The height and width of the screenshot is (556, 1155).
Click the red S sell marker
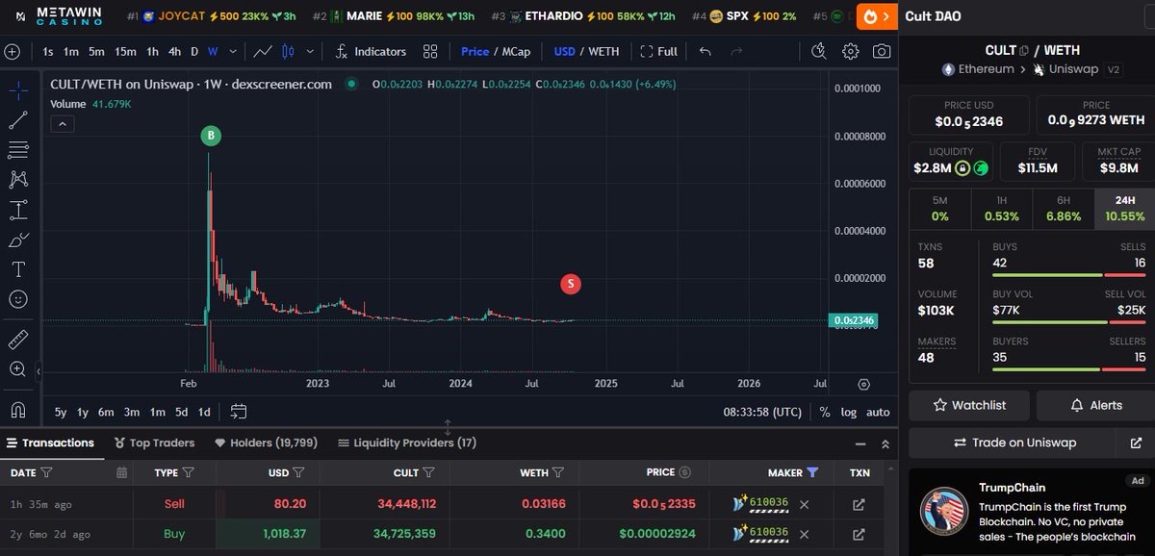(571, 284)
